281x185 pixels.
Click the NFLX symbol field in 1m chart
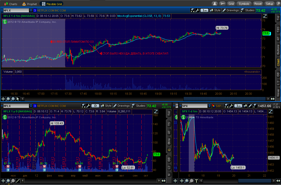[x=16, y=10]
